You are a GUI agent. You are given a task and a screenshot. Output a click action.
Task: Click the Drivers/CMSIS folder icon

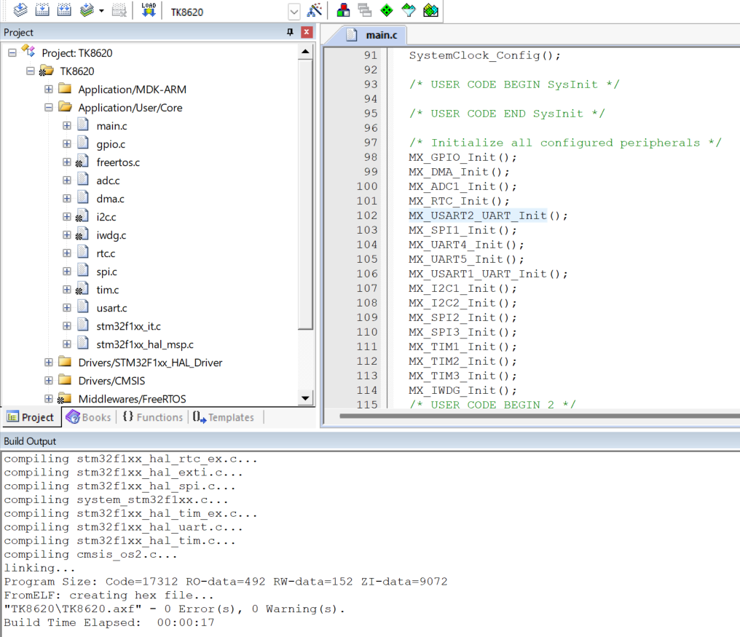tap(65, 380)
